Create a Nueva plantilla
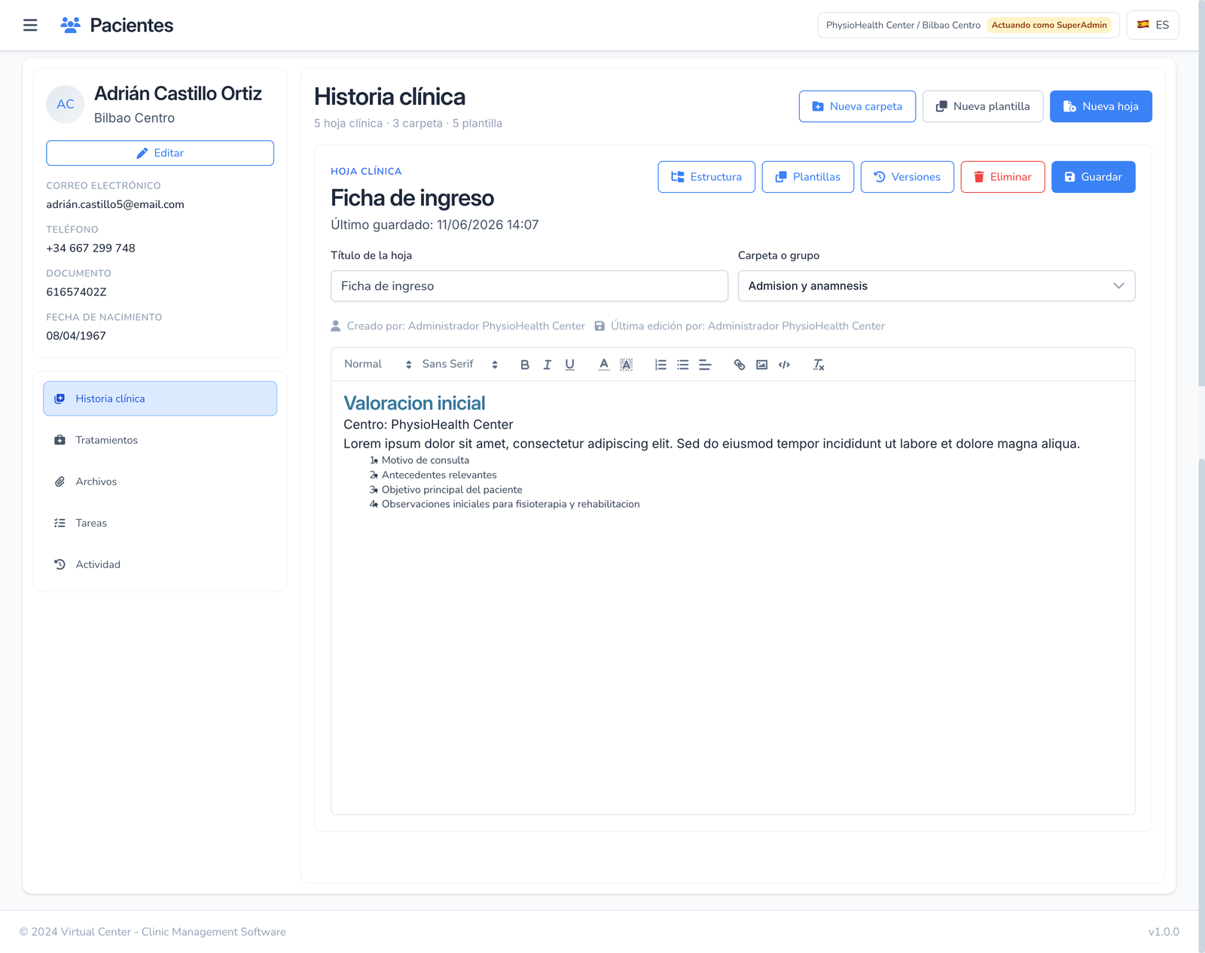1205x953 pixels. (x=983, y=106)
